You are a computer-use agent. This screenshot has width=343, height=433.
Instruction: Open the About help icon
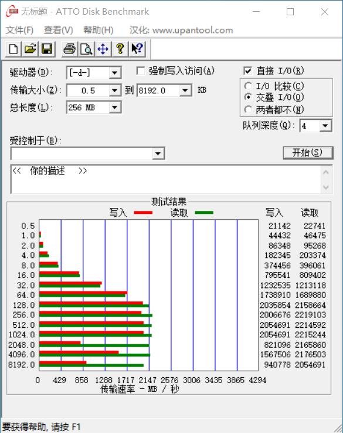[120, 49]
